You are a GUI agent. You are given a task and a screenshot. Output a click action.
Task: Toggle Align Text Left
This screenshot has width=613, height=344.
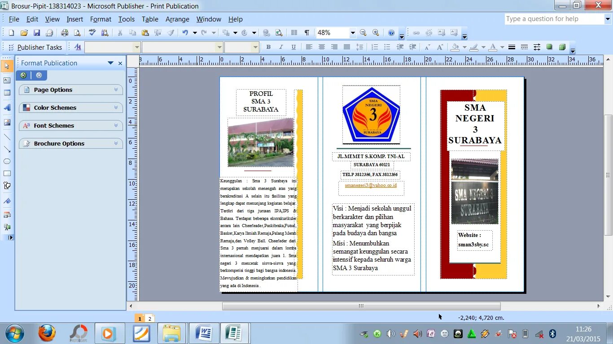point(309,47)
